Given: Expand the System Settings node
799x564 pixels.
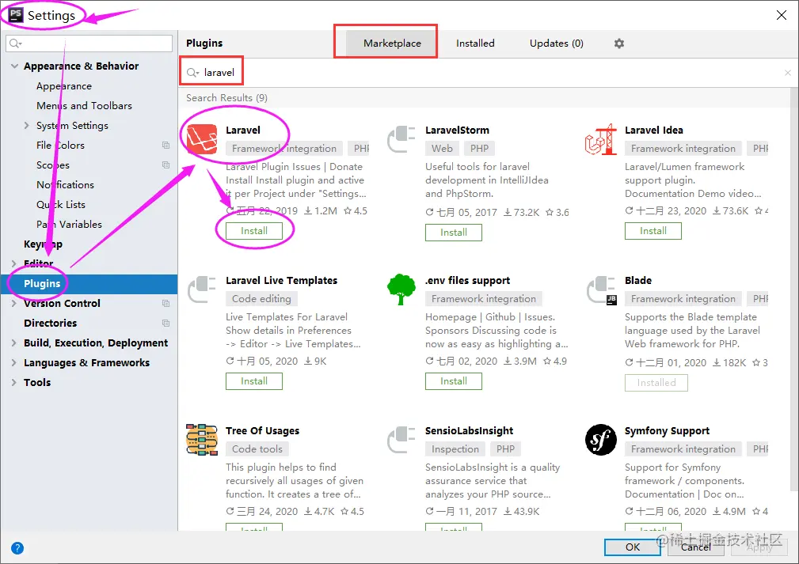Looking at the screenshot, I should (26, 125).
